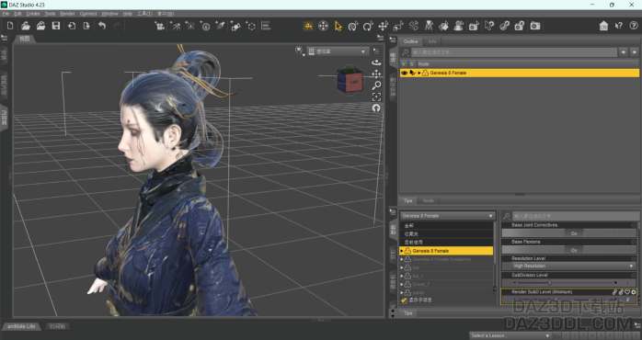Expand the top clothing tree item
The width and height of the screenshot is (642, 340).
coord(402,267)
